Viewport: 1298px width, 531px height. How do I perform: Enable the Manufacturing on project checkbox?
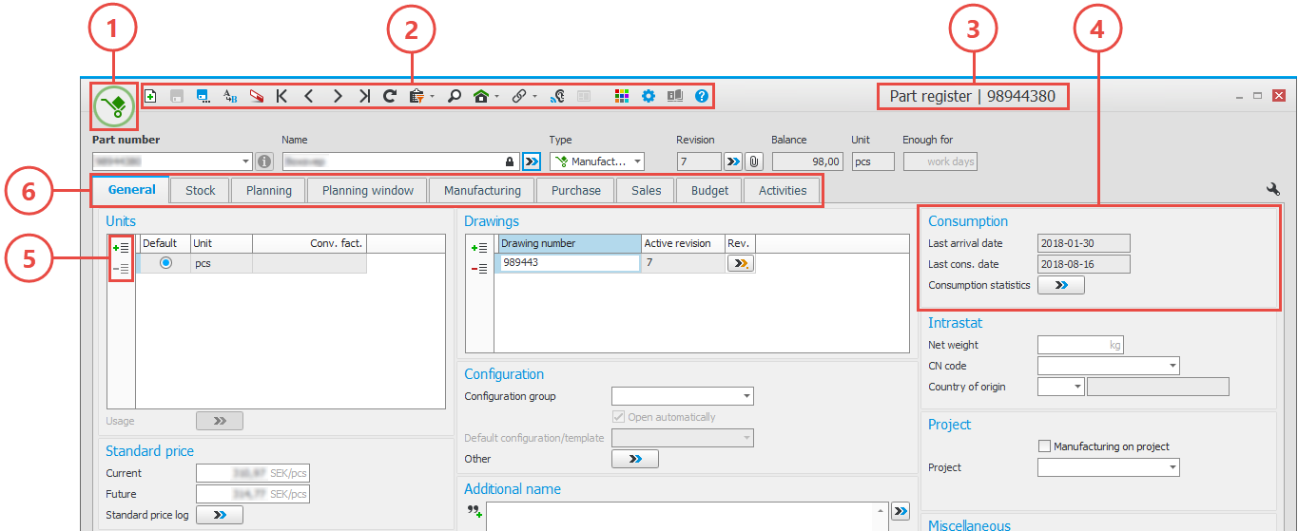pyautogui.click(x=1045, y=446)
